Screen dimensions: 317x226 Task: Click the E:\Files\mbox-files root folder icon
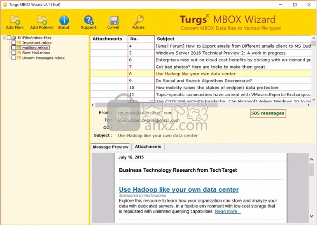tap(14, 38)
